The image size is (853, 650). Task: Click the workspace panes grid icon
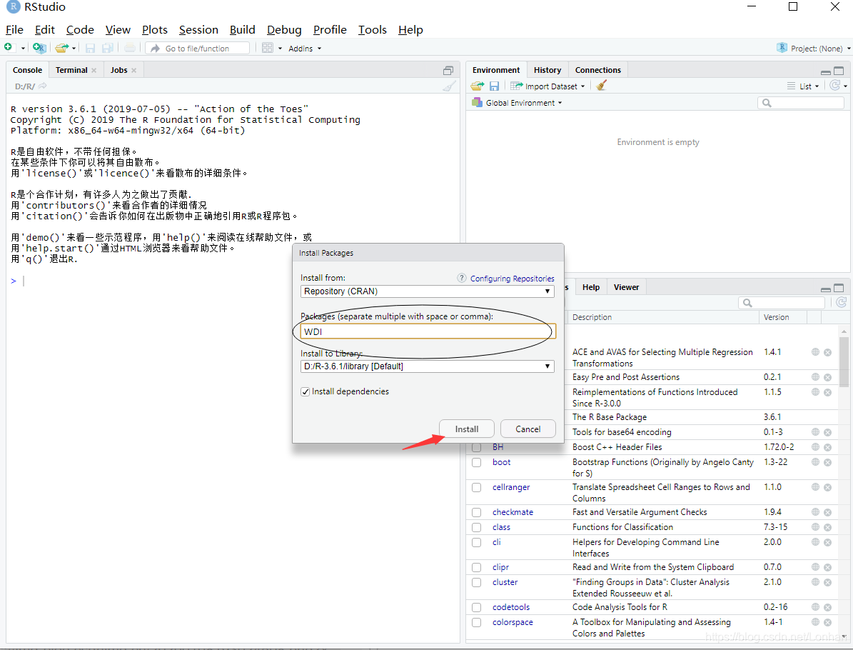pyautogui.click(x=267, y=48)
